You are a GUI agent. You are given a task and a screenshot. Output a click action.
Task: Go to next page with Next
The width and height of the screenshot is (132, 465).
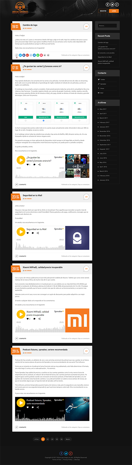pyautogui.click(x=68, y=439)
